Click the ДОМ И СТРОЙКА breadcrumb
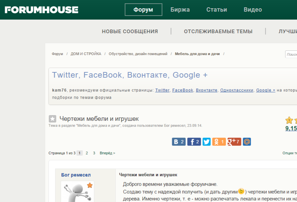Image resolution: width=297 pixels, height=202 pixels. [x=86, y=54]
